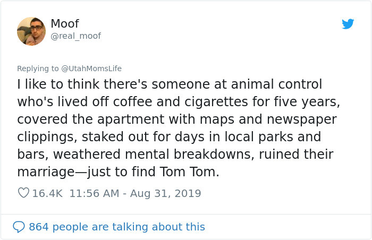372x240 pixels.
Task: Click the 'maps and newspaper' tweet line
Action: click(x=177, y=119)
